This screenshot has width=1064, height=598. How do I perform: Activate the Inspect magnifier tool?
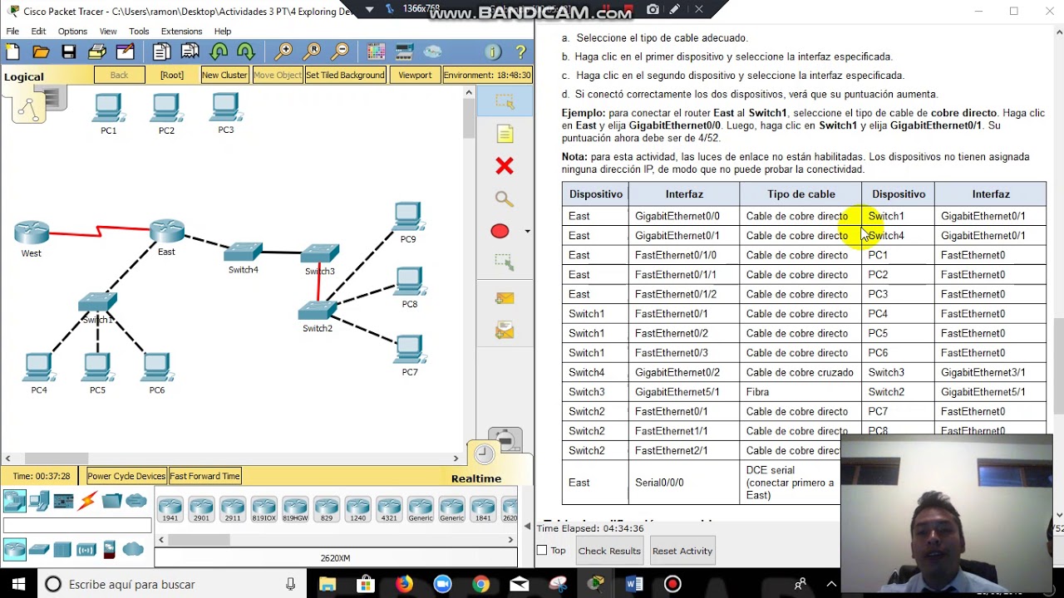point(505,199)
